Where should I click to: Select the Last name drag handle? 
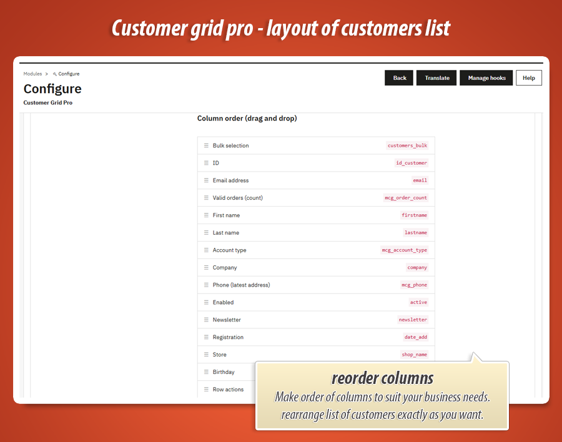(x=206, y=233)
